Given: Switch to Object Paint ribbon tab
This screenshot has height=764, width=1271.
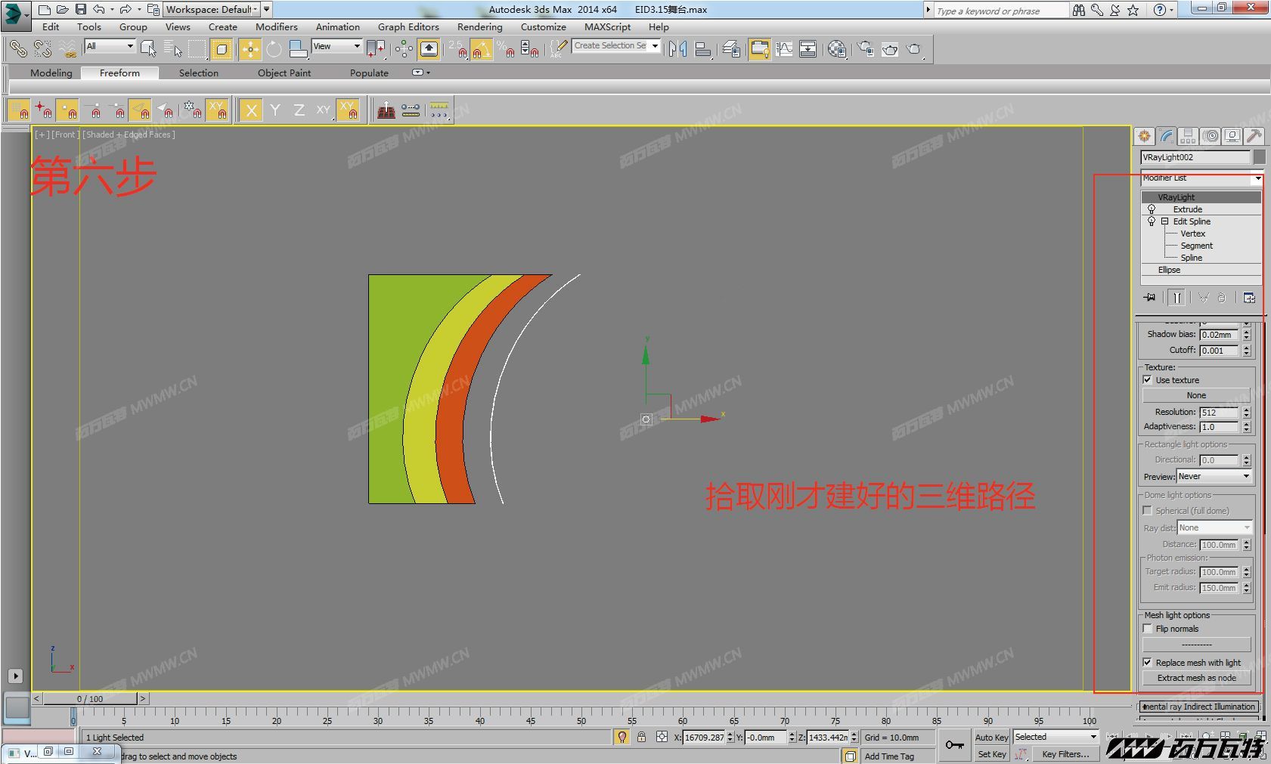Looking at the screenshot, I should [284, 73].
